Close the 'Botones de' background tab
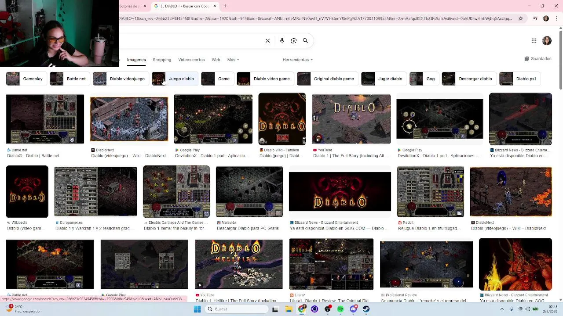The height and width of the screenshot is (316, 563). [x=145, y=6]
